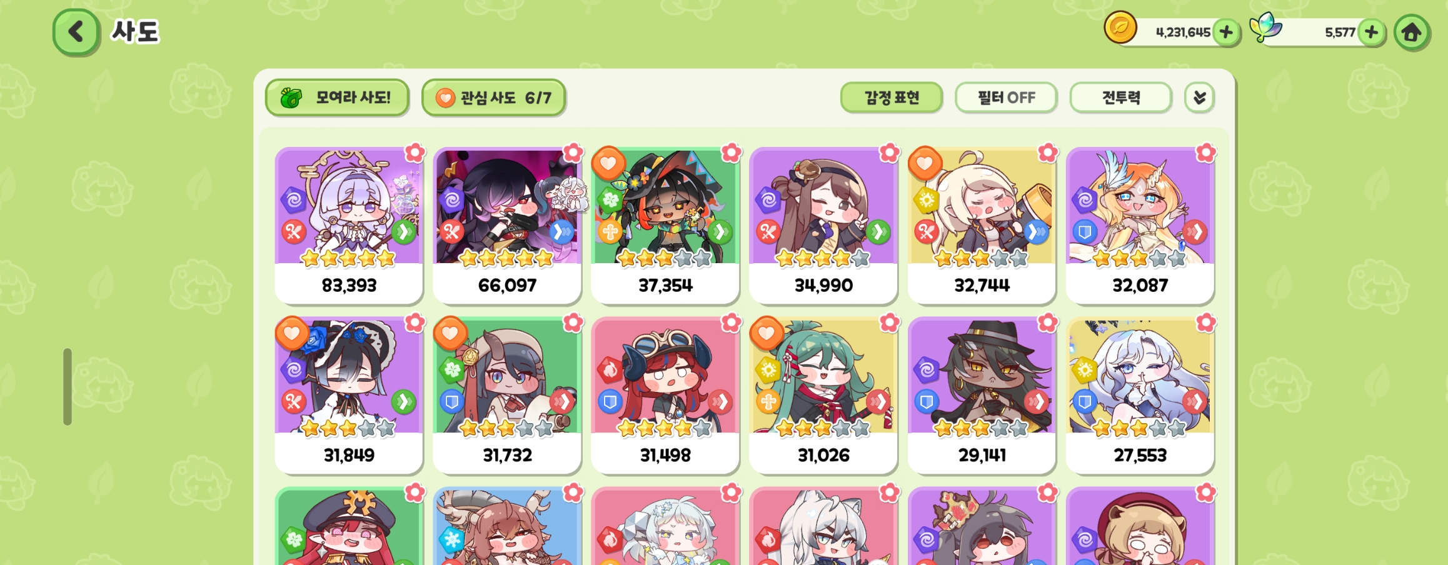The height and width of the screenshot is (565, 1448).
Task: Open 관심 사도 6/7 favorites tab
Action: (x=493, y=97)
